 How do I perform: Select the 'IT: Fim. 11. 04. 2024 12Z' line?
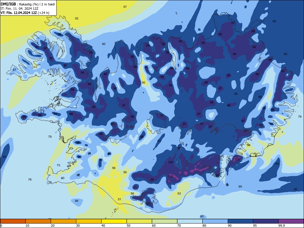pyautogui.click(x=19, y=9)
